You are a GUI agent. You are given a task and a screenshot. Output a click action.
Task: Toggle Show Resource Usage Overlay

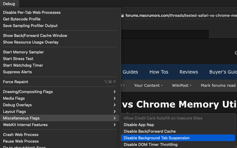click(x=31, y=42)
